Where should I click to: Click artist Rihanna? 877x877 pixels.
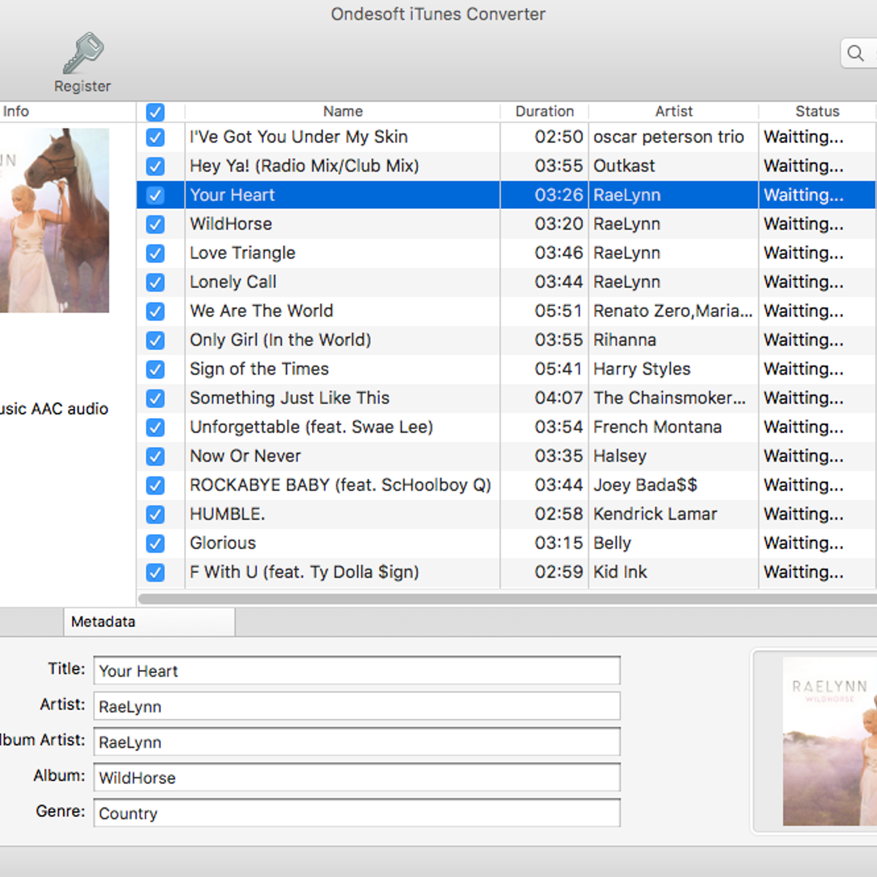tap(624, 340)
